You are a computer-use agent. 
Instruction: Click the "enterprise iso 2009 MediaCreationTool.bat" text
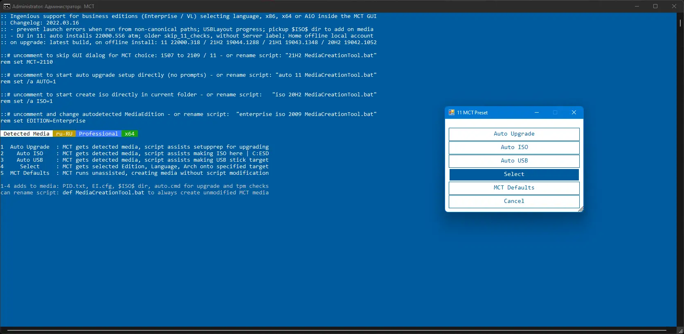[x=306, y=114]
